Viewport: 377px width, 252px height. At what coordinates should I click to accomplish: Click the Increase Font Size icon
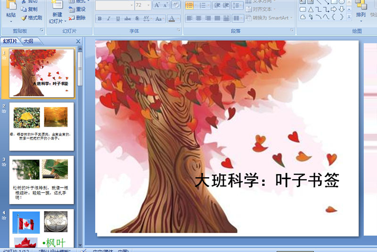point(157,5)
